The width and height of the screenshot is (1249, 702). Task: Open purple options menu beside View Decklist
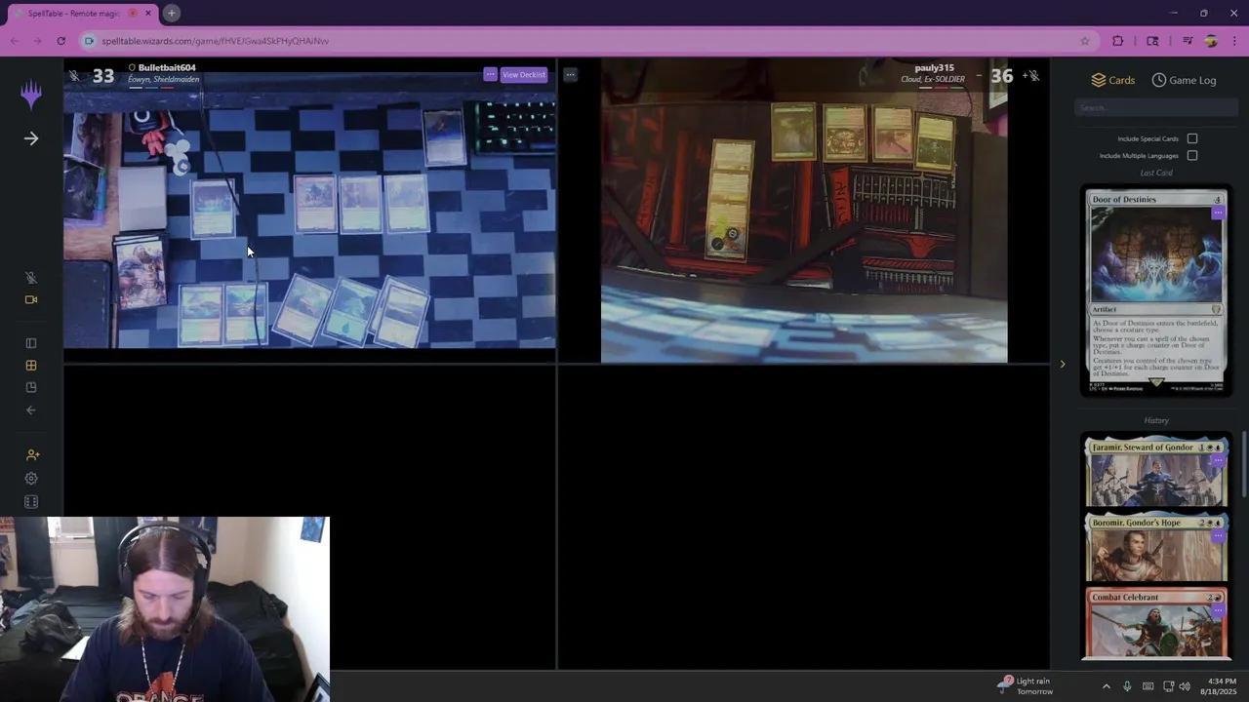(490, 74)
